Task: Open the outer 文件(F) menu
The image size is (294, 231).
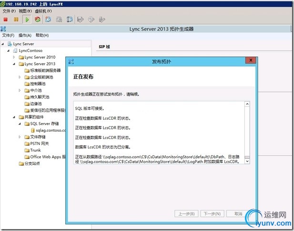Action: pyautogui.click(x=9, y=11)
